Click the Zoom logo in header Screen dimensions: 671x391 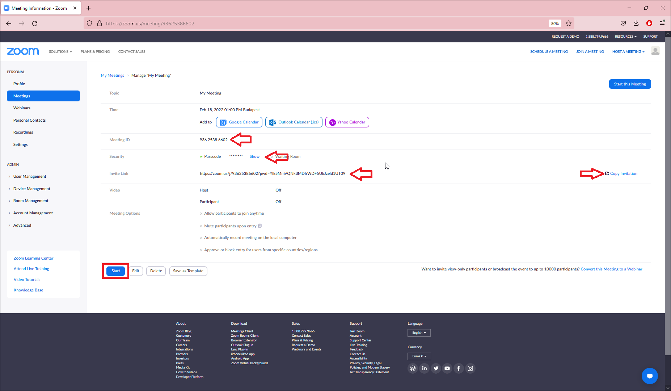23,51
